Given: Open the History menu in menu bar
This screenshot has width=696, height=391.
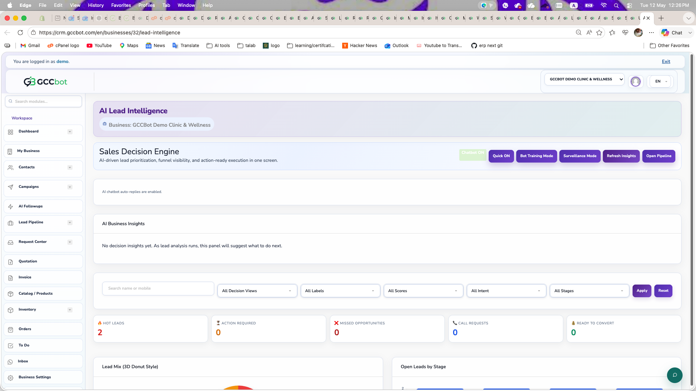Looking at the screenshot, I should (x=96, y=5).
